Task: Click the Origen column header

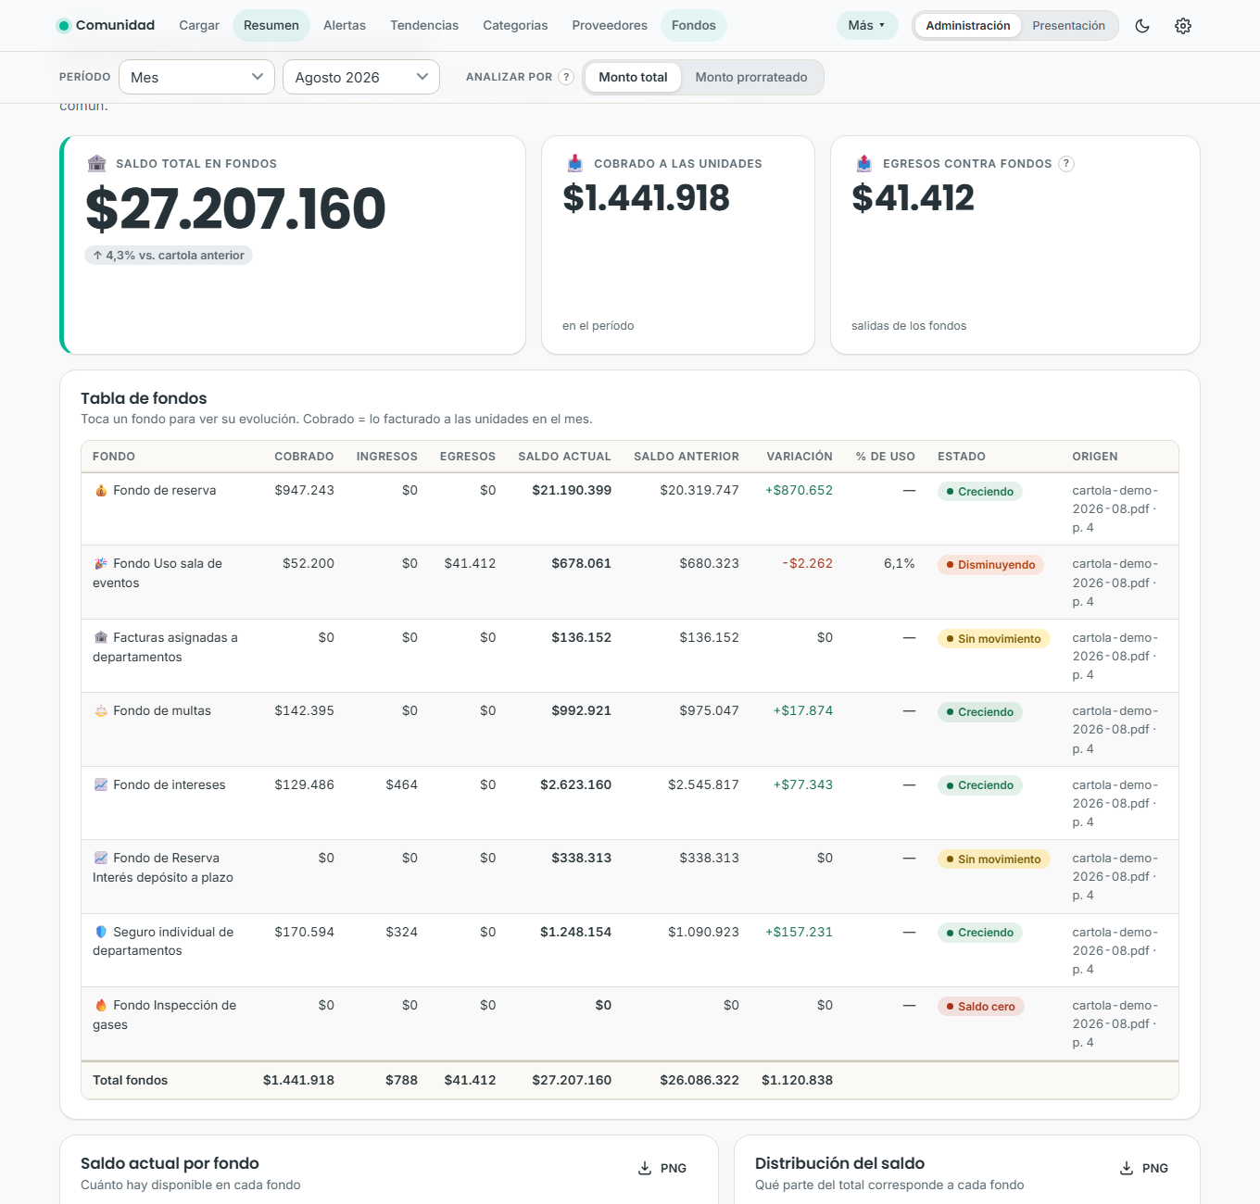Action: point(1095,457)
